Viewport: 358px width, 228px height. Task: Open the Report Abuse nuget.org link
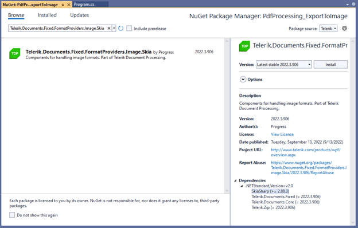coord(309,168)
